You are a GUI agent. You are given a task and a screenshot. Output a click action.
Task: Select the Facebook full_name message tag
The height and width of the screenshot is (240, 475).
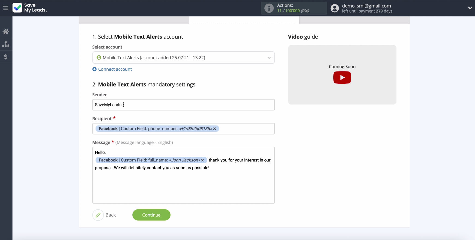coord(151,160)
